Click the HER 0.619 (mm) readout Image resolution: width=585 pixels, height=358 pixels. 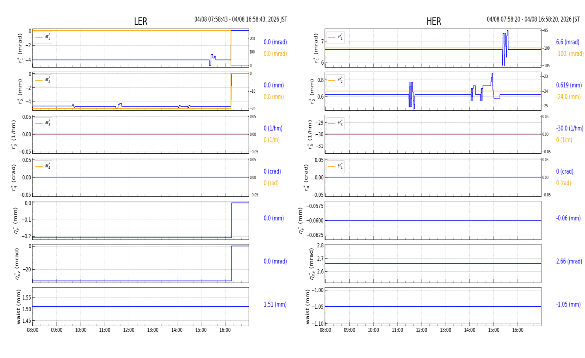569,85
